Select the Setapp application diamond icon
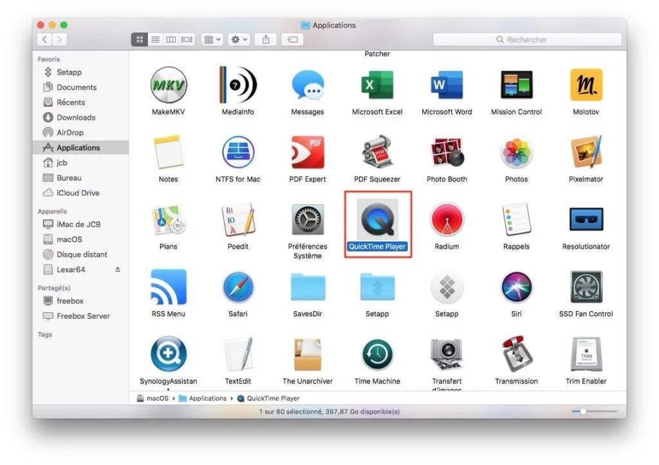 [x=447, y=287]
